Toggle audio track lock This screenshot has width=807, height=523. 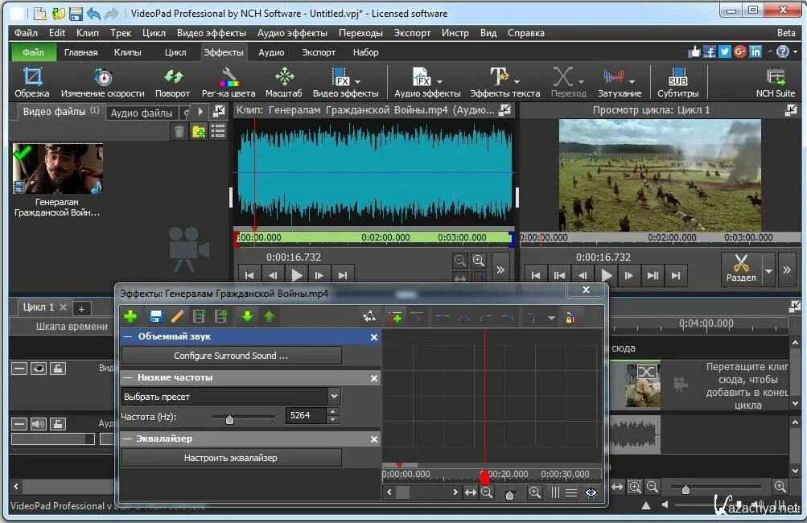(58, 424)
